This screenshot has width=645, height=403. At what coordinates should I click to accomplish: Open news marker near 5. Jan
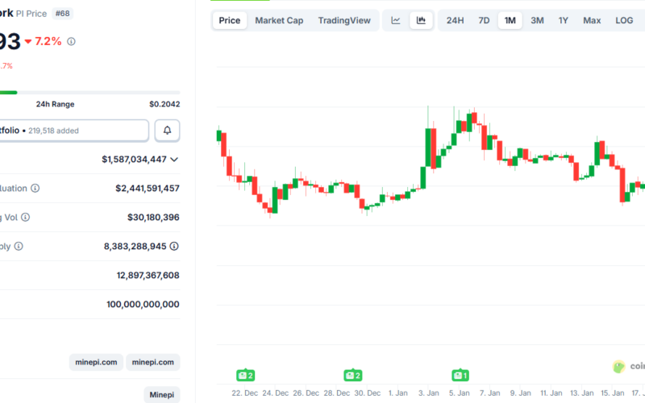tap(460, 375)
